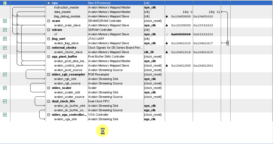Collapse the jtag_uart tree node
This screenshot has height=144, width=273.
49,39
